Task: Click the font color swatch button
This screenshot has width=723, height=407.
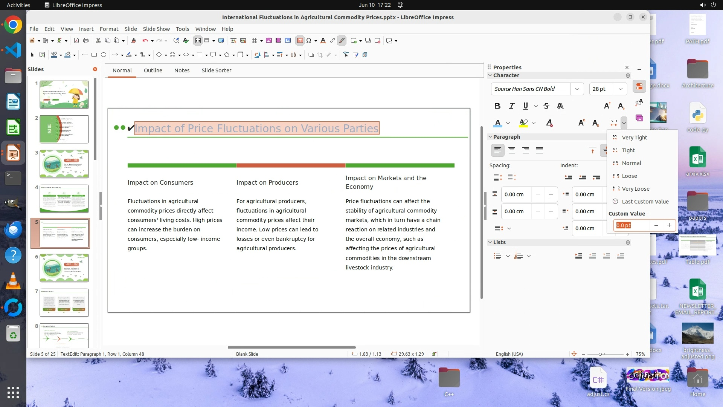Action: [498, 123]
